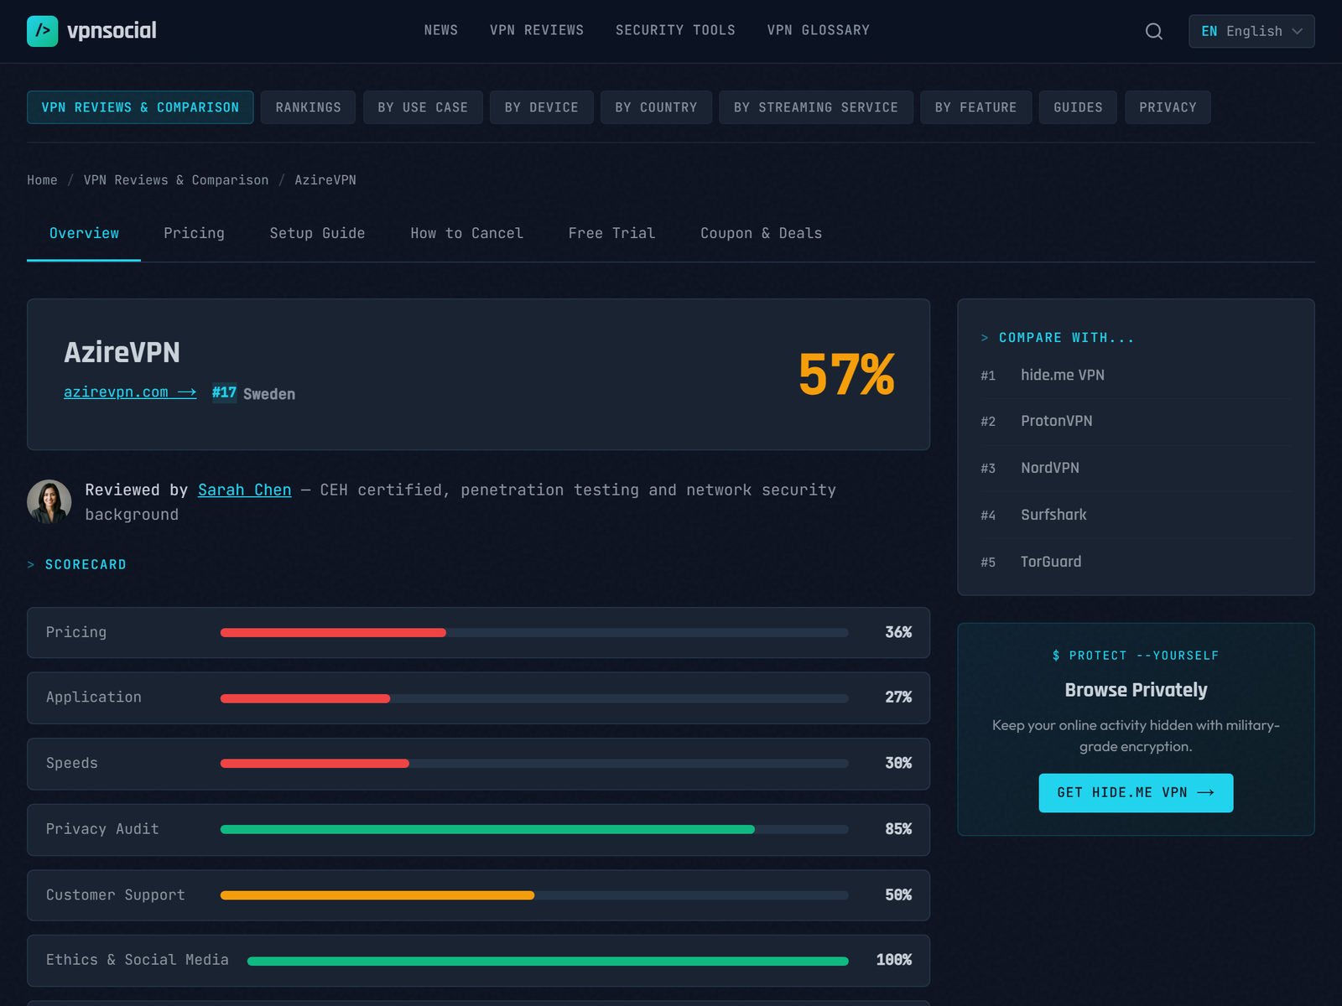Image resolution: width=1342 pixels, height=1006 pixels.
Task: Open VPN Glossary menu item
Action: point(819,30)
